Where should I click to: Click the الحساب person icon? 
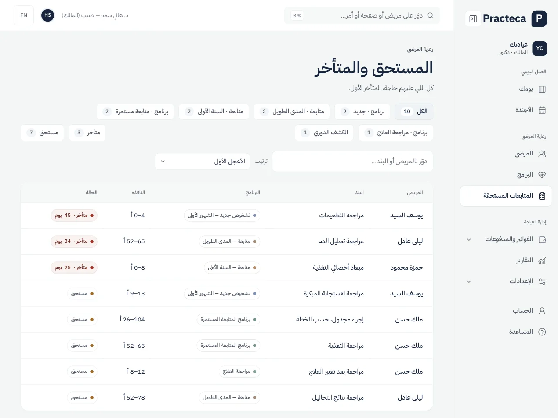click(x=542, y=311)
